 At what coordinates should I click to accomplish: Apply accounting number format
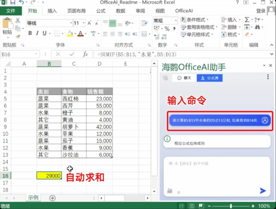pyautogui.click(x=156, y=28)
